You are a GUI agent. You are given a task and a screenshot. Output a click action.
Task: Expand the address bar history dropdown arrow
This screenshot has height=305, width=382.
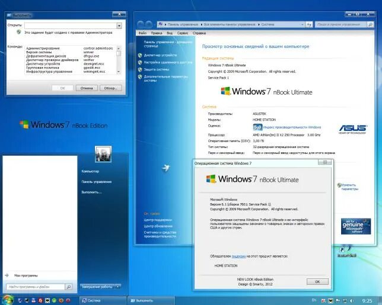coord(303,24)
